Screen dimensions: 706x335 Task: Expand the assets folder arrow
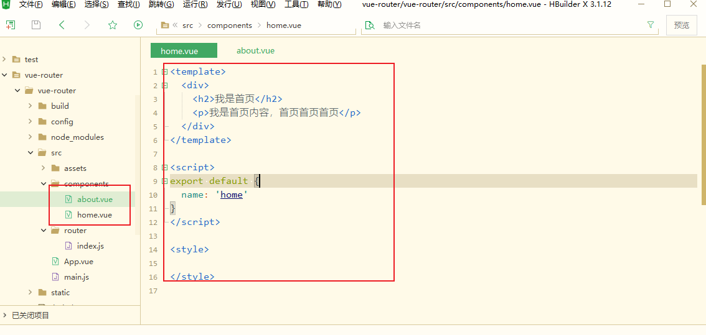43,168
